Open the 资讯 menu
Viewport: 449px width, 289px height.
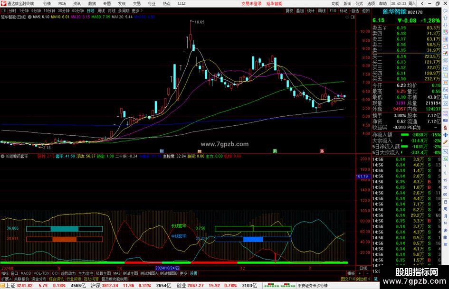coord(77,4)
